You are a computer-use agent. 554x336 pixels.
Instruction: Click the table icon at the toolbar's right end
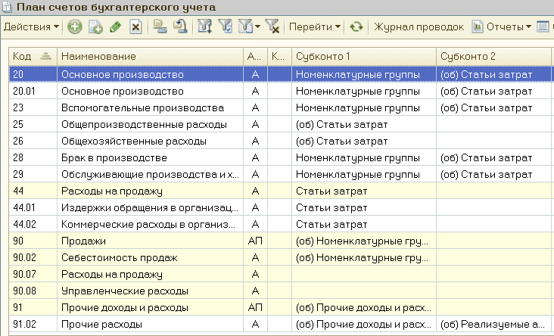(x=543, y=26)
